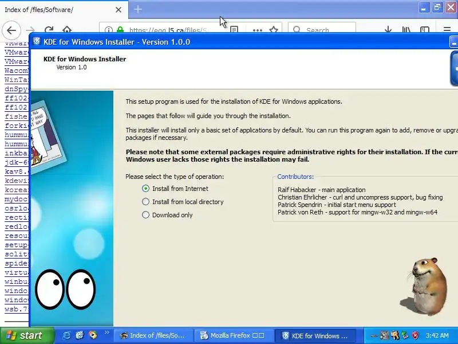The height and width of the screenshot is (344, 458).
Task: Open Firefox hamburger menu
Action: [447, 30]
